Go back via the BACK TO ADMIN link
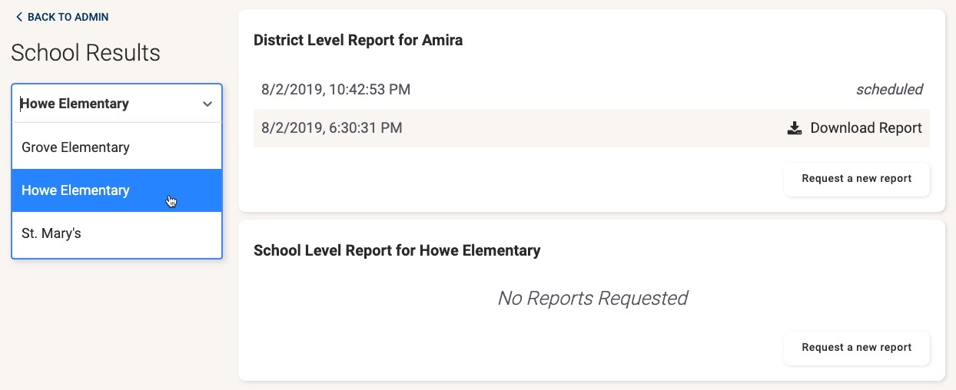Screen dimensions: 956x390 62,17
